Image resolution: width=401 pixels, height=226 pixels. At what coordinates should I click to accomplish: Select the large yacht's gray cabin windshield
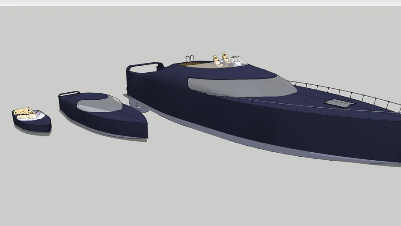(242, 86)
